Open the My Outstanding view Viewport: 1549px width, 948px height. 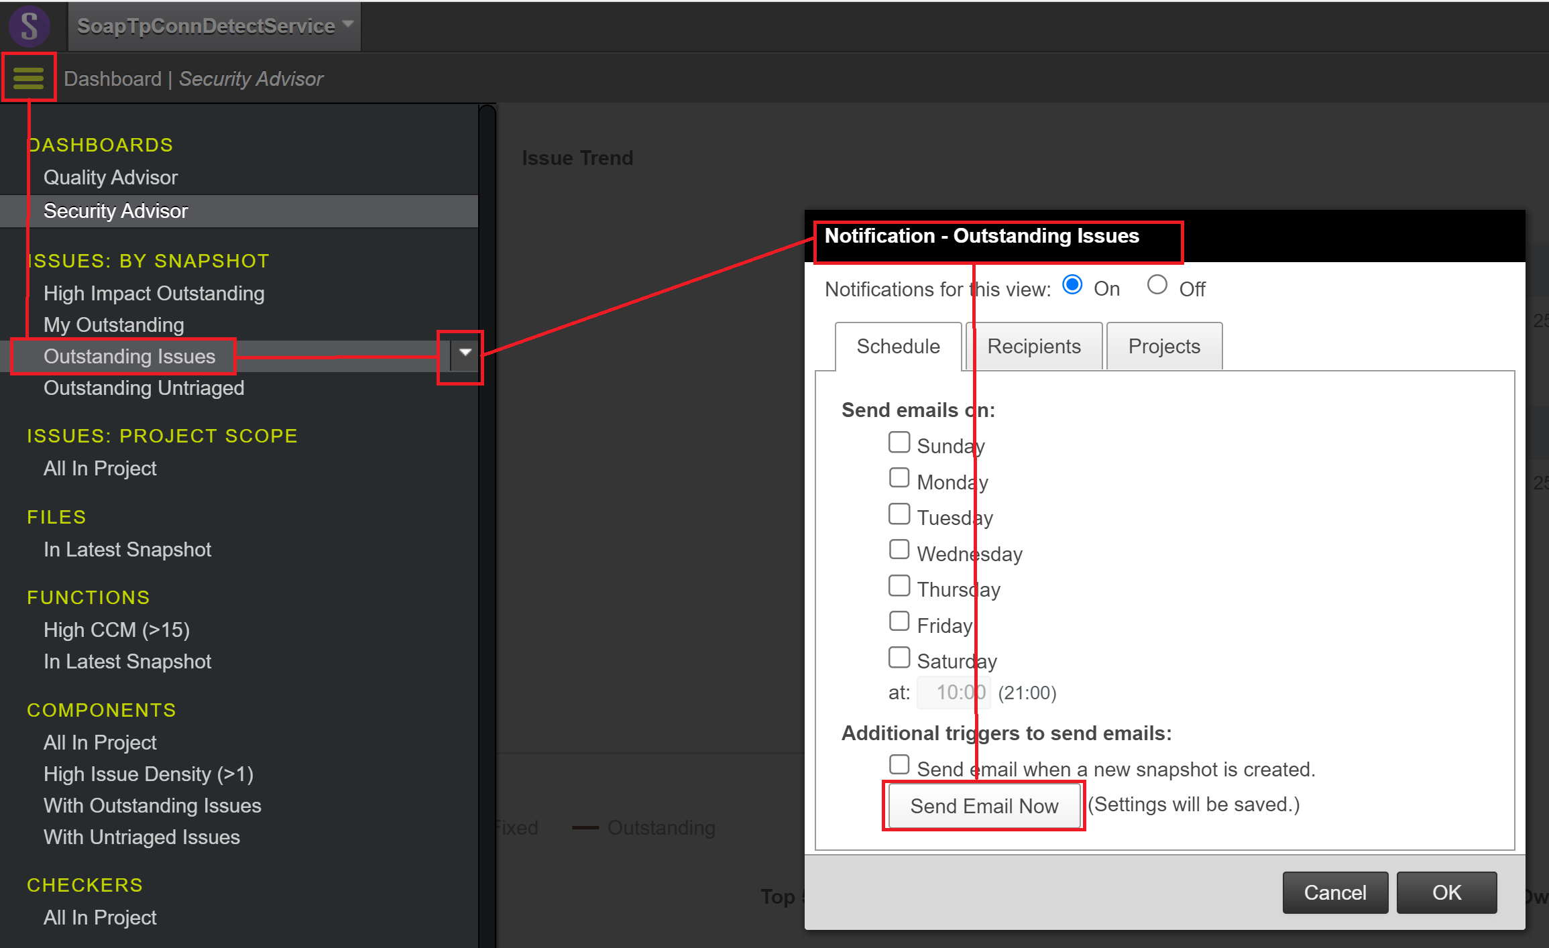click(114, 325)
